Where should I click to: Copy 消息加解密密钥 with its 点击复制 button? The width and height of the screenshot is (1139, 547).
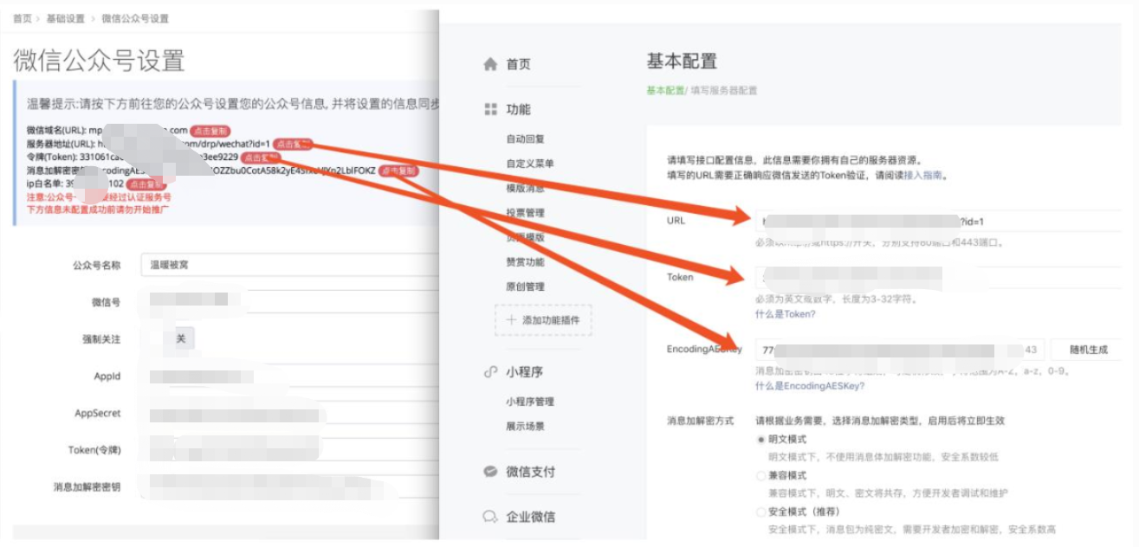click(398, 171)
